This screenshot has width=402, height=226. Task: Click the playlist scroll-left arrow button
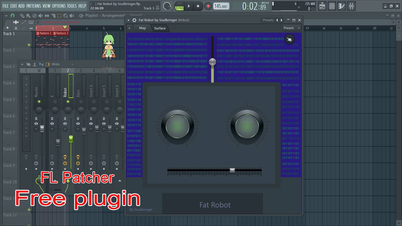[x=38, y=22]
